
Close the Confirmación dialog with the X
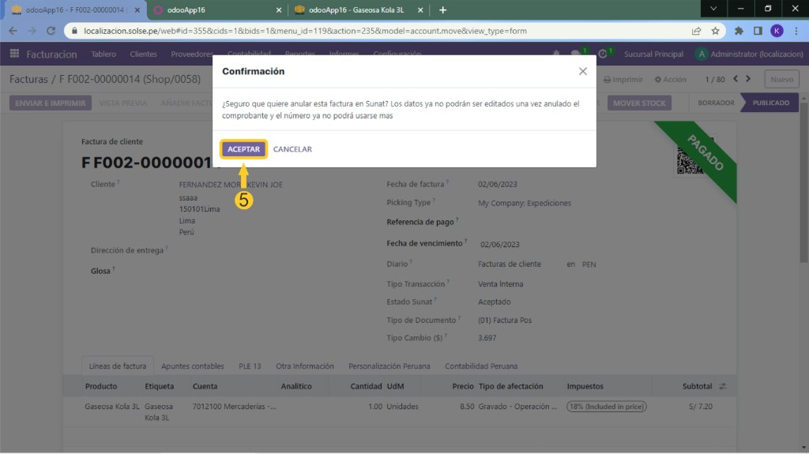click(583, 71)
